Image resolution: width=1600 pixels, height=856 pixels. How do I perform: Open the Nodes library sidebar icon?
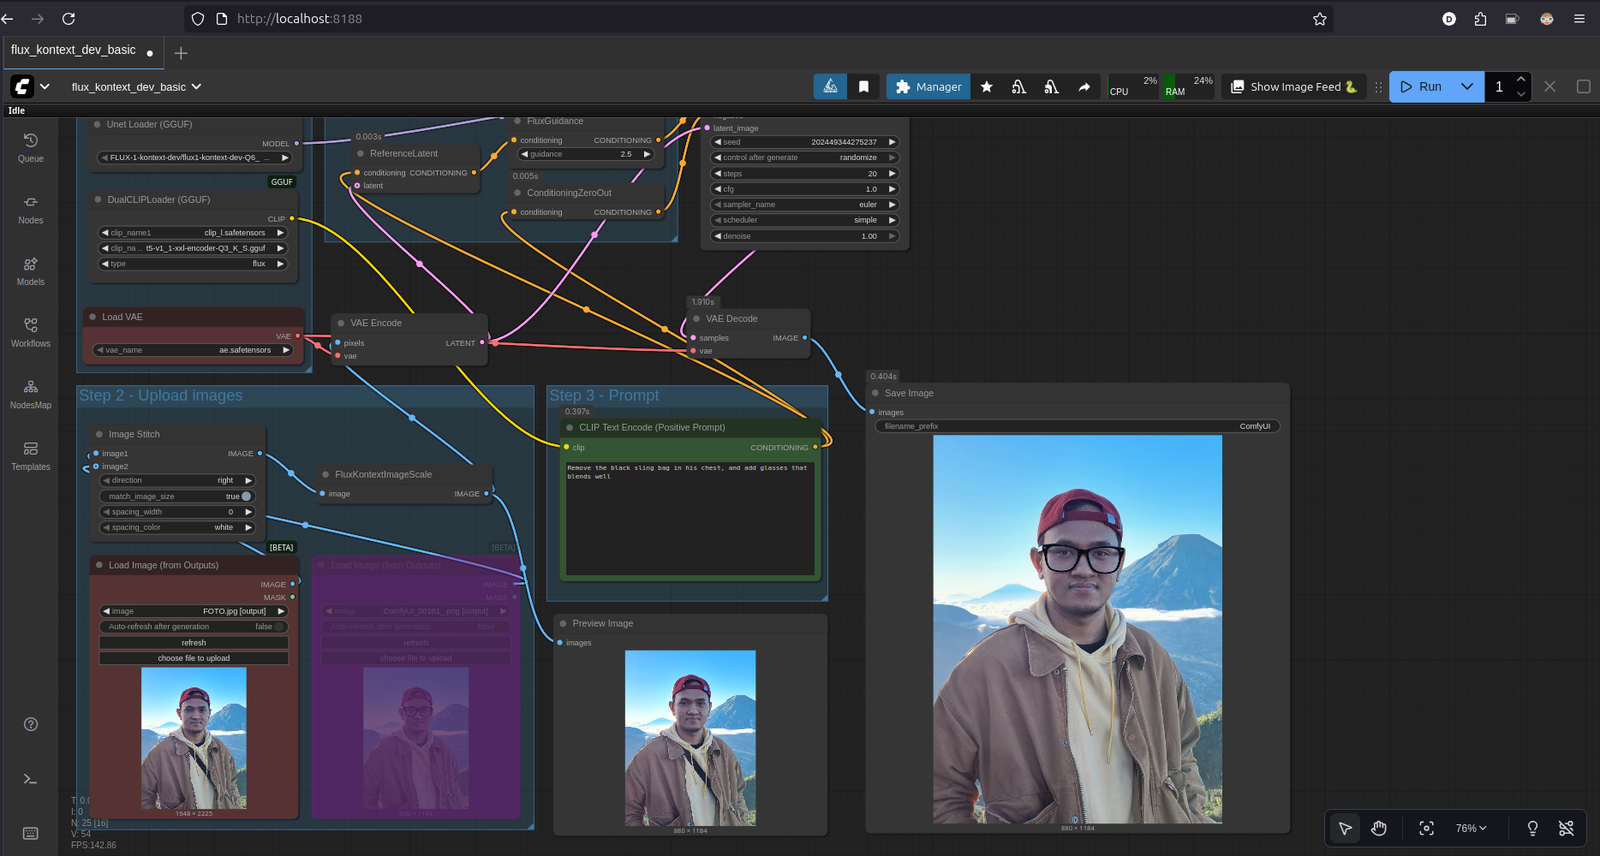[31, 209]
